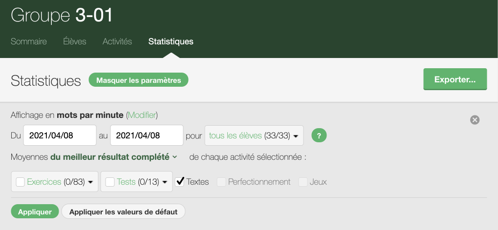The image size is (498, 230).
Task: Check the Jeux checkbox
Action: tap(303, 182)
